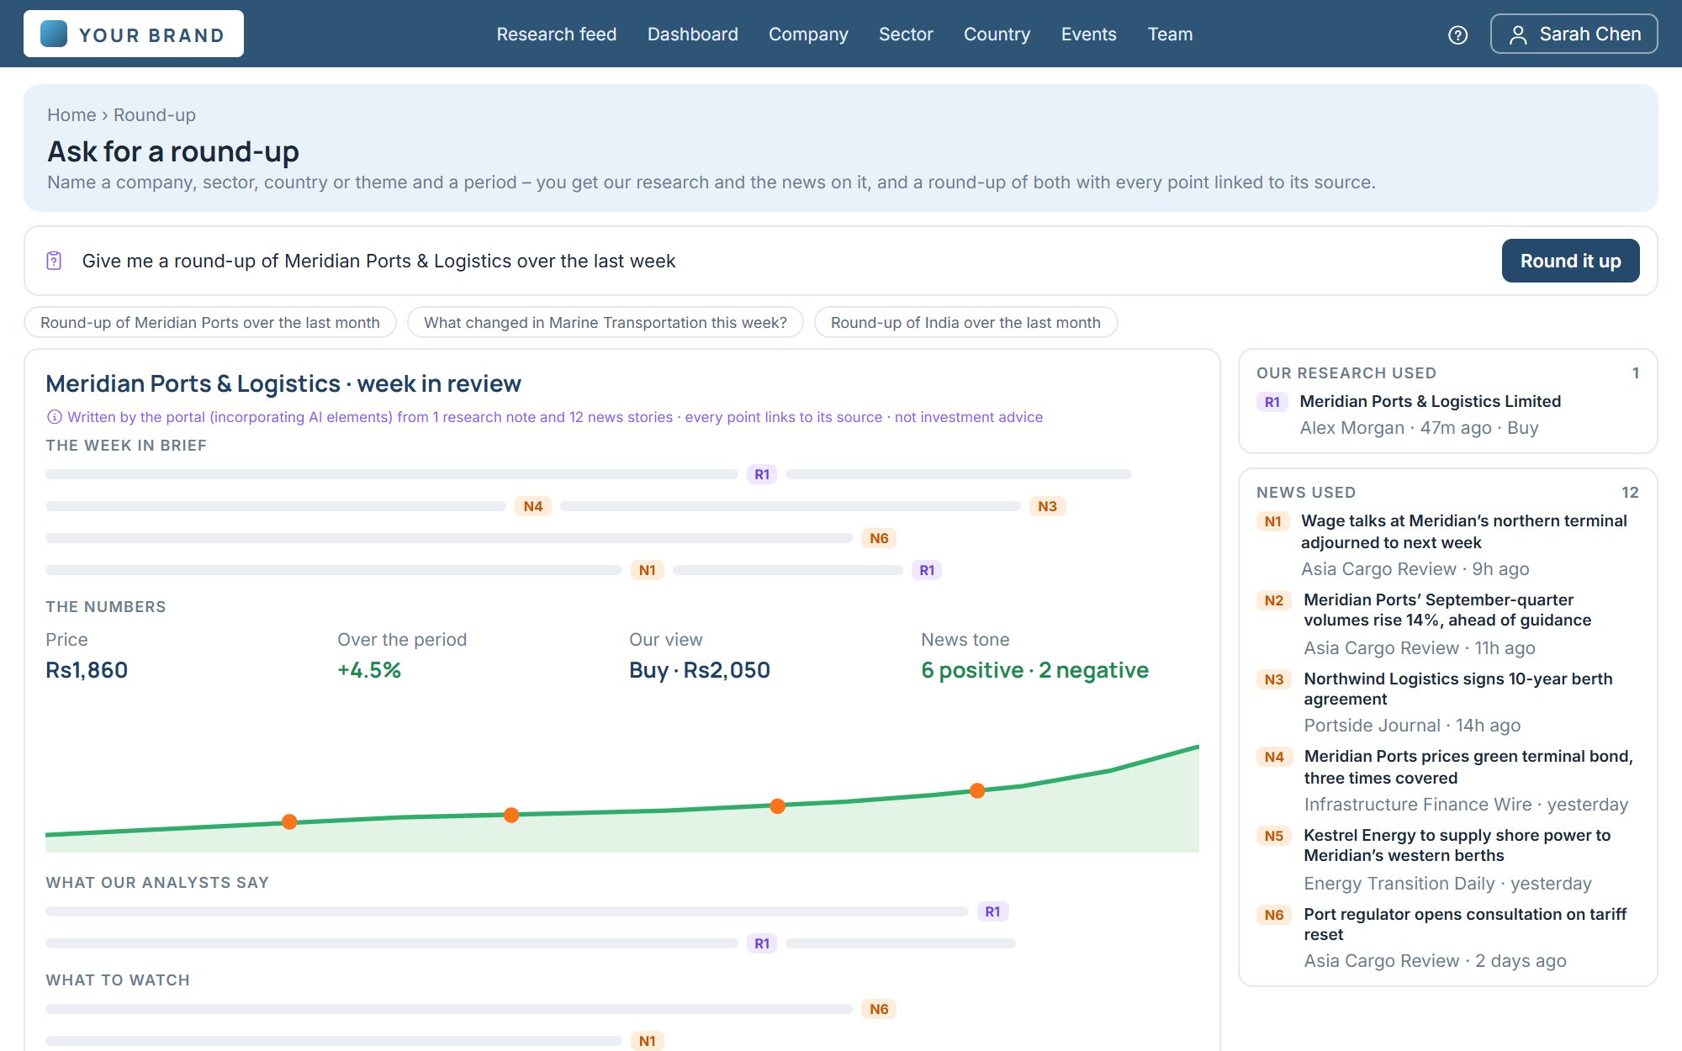The width and height of the screenshot is (1682, 1051).
Task: Open the Country nav item
Action: coord(997,34)
